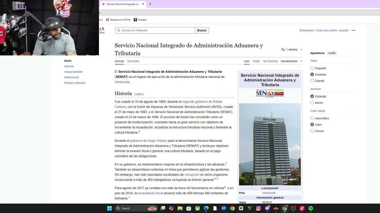Select the Leer tab
The width and height of the screenshot is (380, 213).
247,61
